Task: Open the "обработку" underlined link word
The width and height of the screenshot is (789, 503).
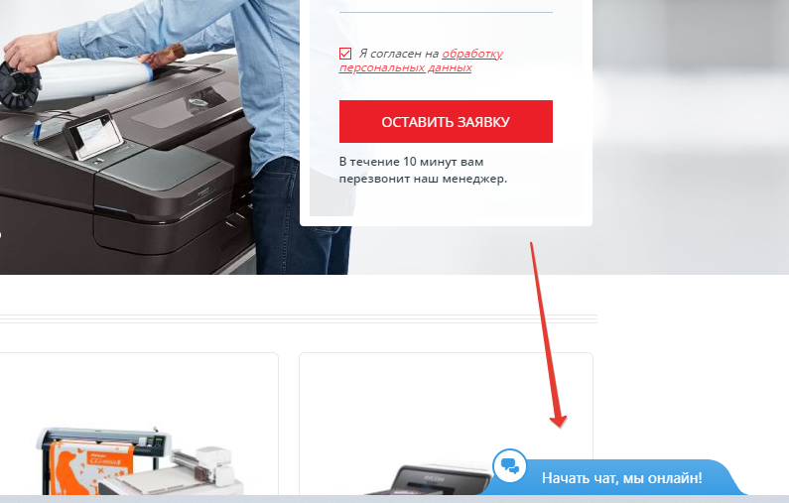Action: tap(472, 54)
